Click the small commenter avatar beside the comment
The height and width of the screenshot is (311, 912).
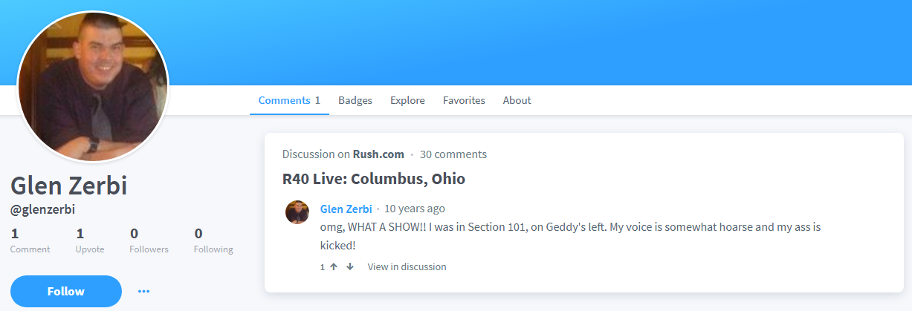pos(297,212)
